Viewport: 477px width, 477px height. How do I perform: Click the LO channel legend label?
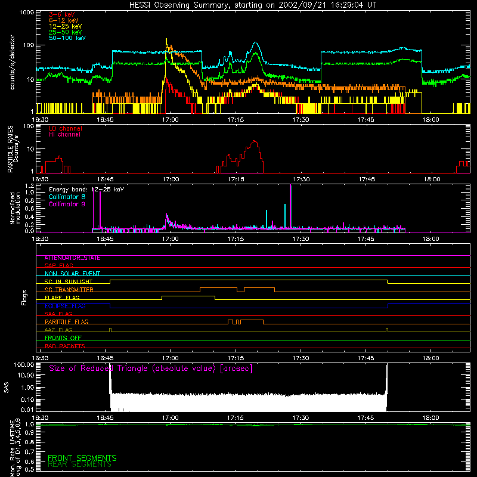[66, 128]
